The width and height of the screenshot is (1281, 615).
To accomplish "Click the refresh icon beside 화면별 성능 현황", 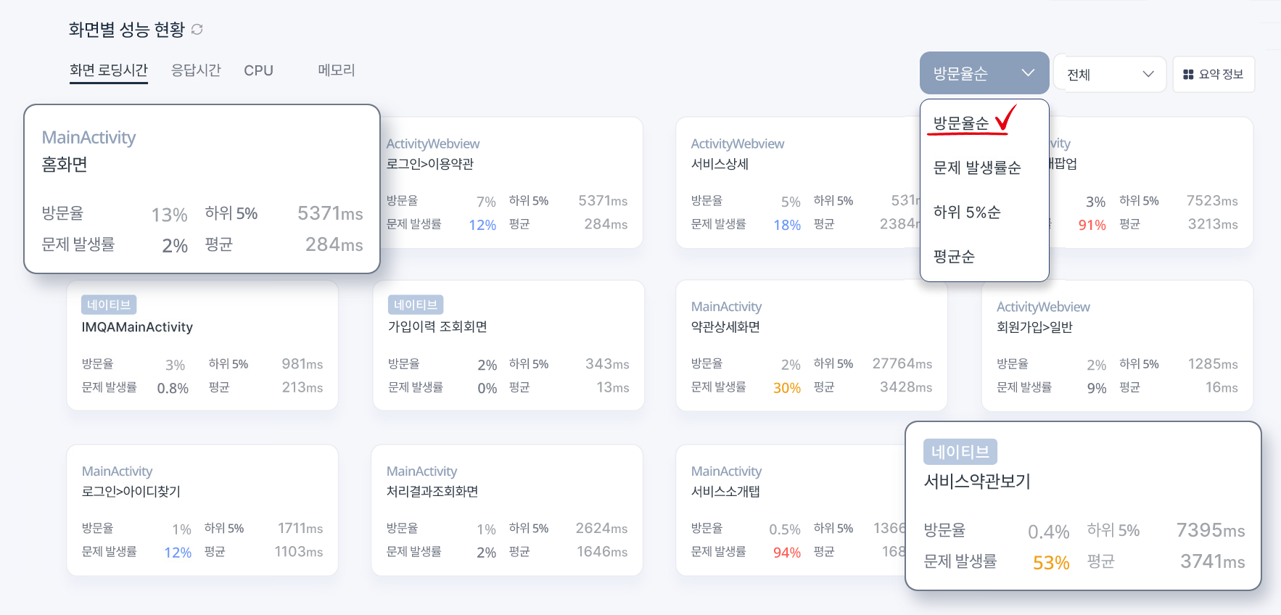I will 197,29.
